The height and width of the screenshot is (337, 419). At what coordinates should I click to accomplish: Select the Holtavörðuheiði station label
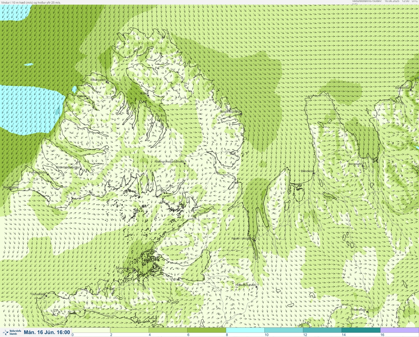click(x=246, y=285)
